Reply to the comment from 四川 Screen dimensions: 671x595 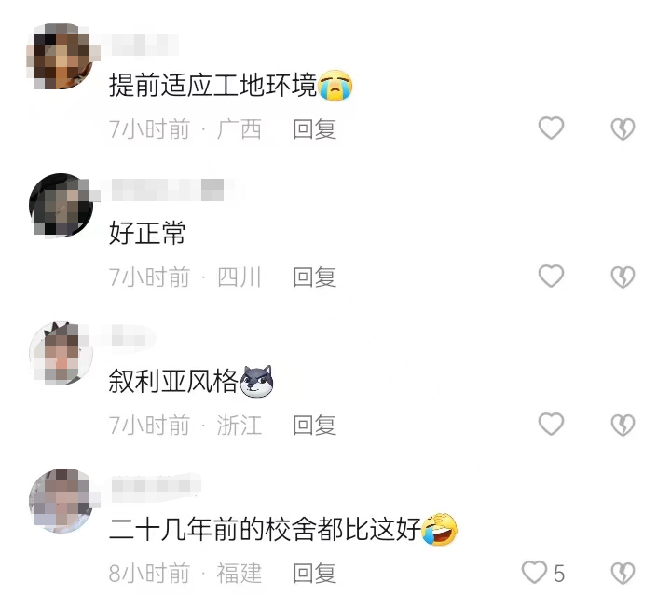[x=315, y=277]
